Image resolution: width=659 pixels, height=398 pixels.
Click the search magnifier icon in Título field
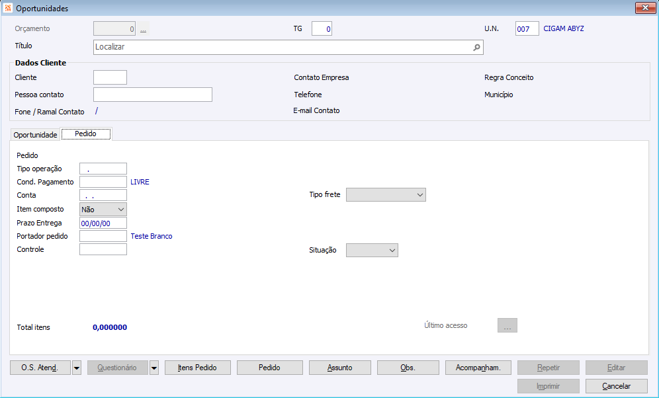click(476, 48)
